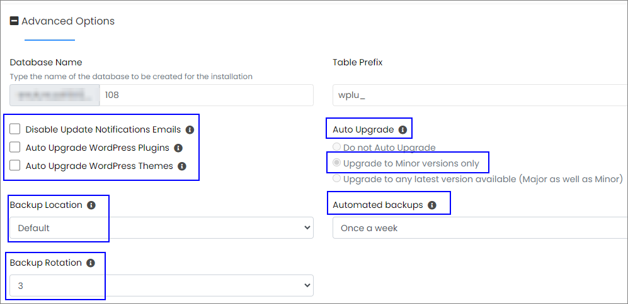The height and width of the screenshot is (304, 628).
Task: Click info icon next to Auto Upgrade WordPress Plugins
Action: (x=178, y=148)
